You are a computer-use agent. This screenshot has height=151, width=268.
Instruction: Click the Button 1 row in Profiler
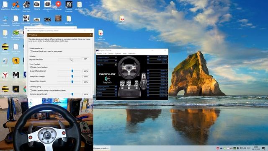click(157, 70)
